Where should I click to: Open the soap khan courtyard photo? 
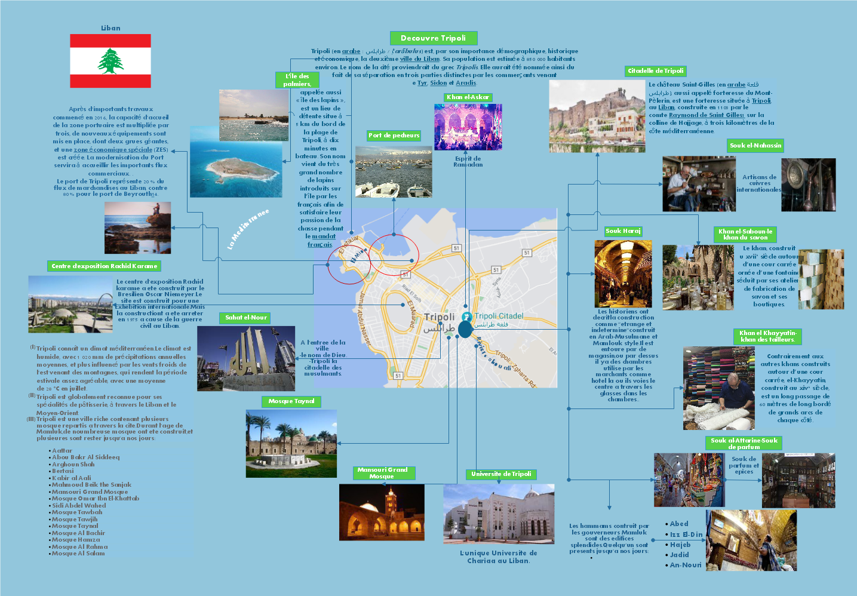698,277
